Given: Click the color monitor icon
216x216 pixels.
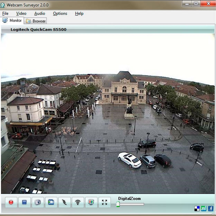Looking at the screenshot, I should pyautogui.click(x=91, y=202).
